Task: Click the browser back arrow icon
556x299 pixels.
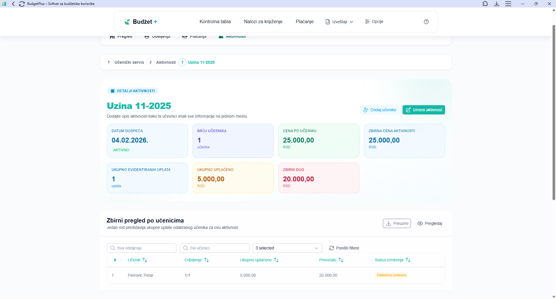Action: pos(13,4)
